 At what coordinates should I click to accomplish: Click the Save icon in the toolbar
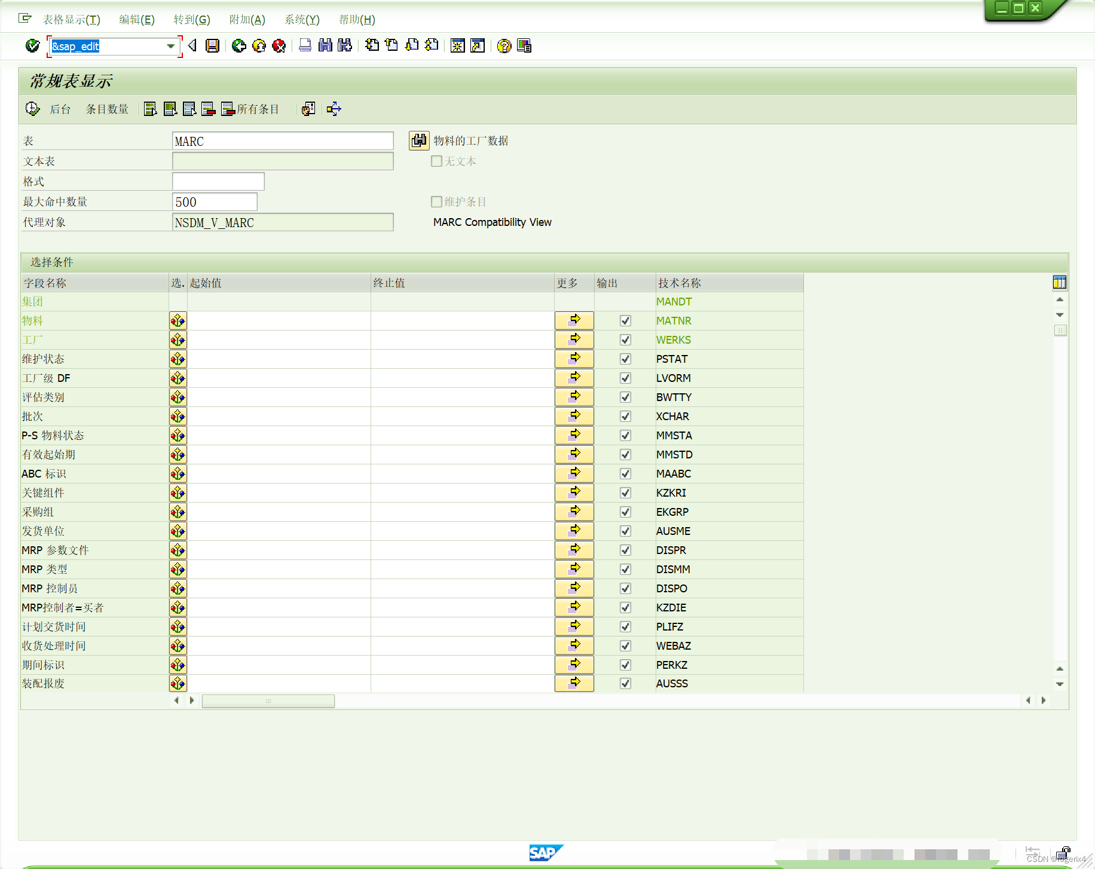[212, 46]
